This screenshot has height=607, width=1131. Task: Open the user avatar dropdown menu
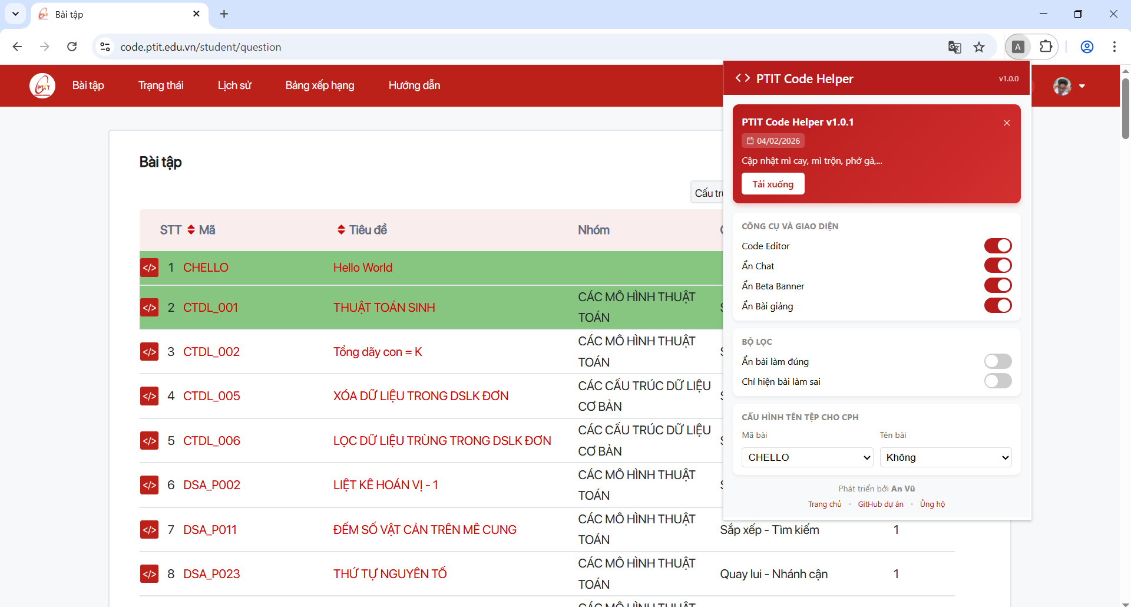1069,86
